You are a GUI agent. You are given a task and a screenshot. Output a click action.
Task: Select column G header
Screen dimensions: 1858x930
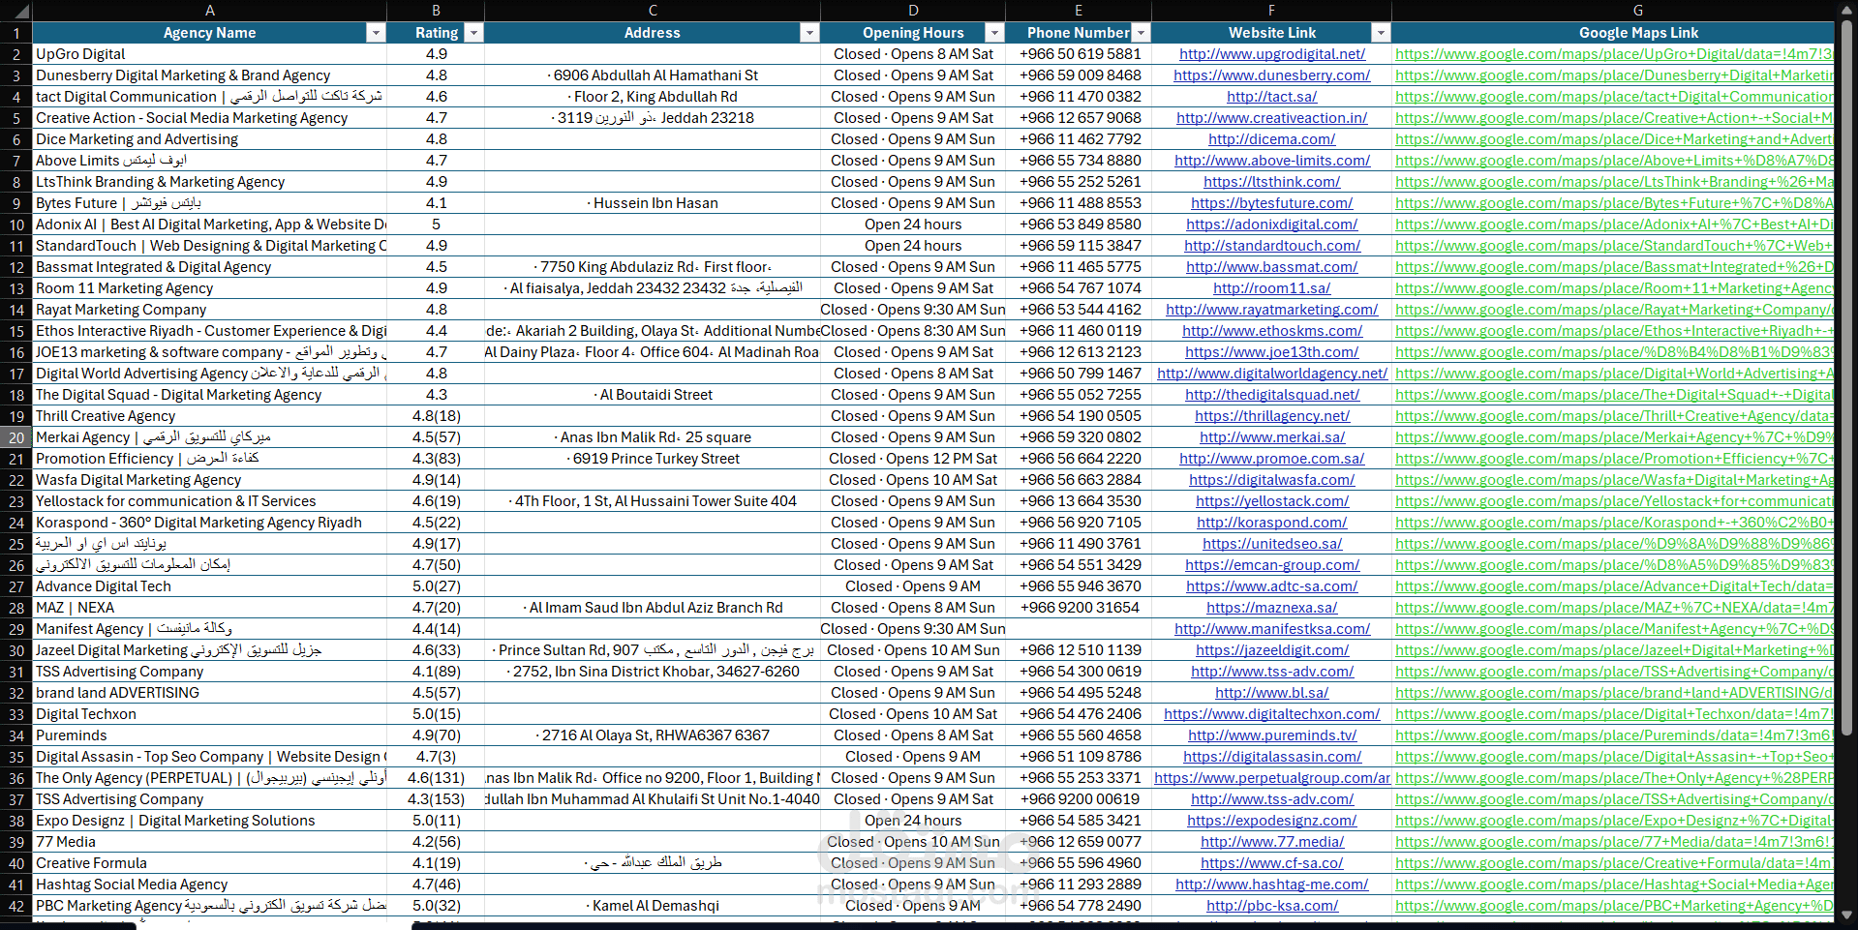click(1638, 11)
